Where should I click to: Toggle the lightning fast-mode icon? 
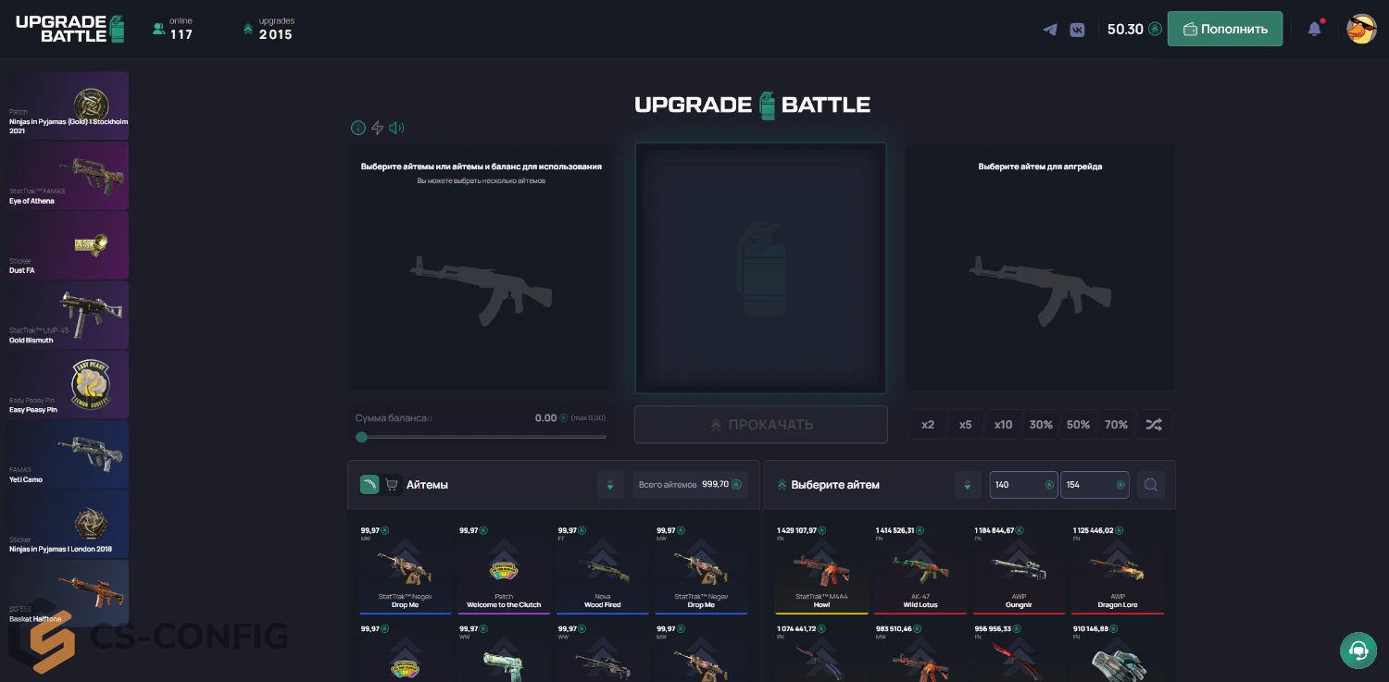click(x=377, y=128)
